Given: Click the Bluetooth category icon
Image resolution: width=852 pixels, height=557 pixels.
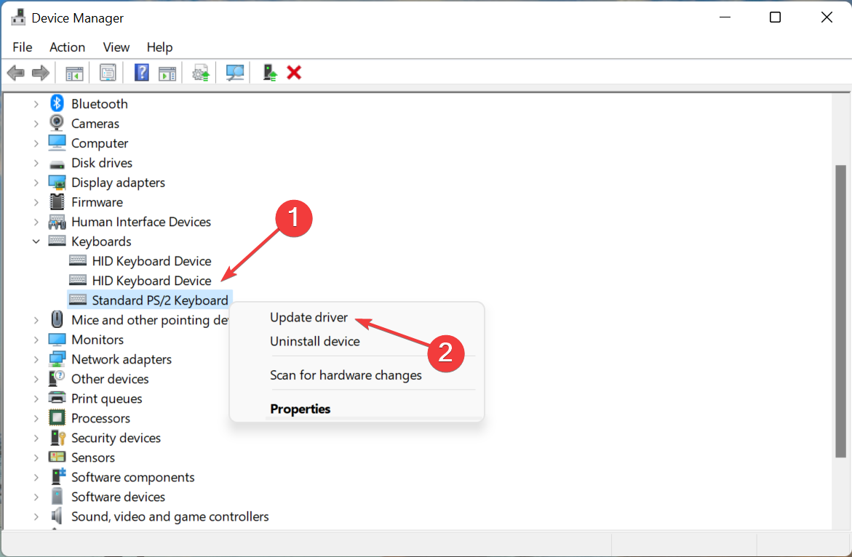Looking at the screenshot, I should (x=57, y=103).
